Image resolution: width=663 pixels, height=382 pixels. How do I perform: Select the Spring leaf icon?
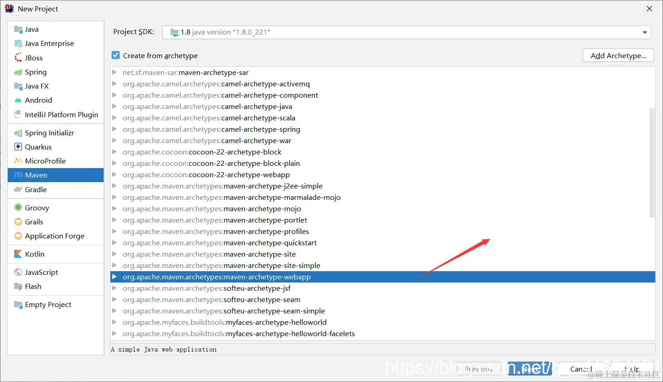coord(18,72)
